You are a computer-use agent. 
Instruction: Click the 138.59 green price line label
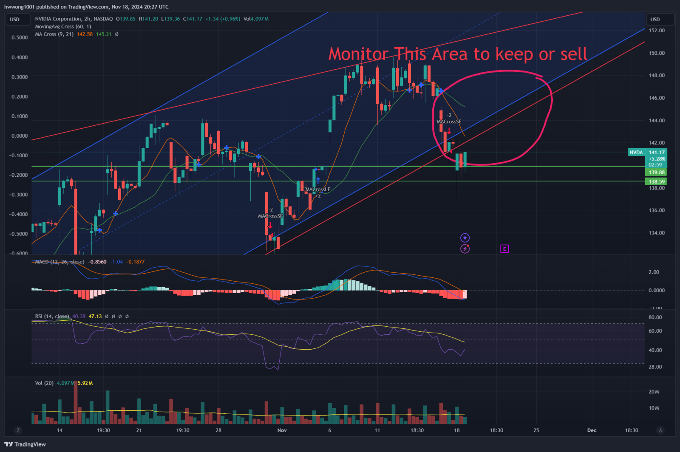(657, 182)
